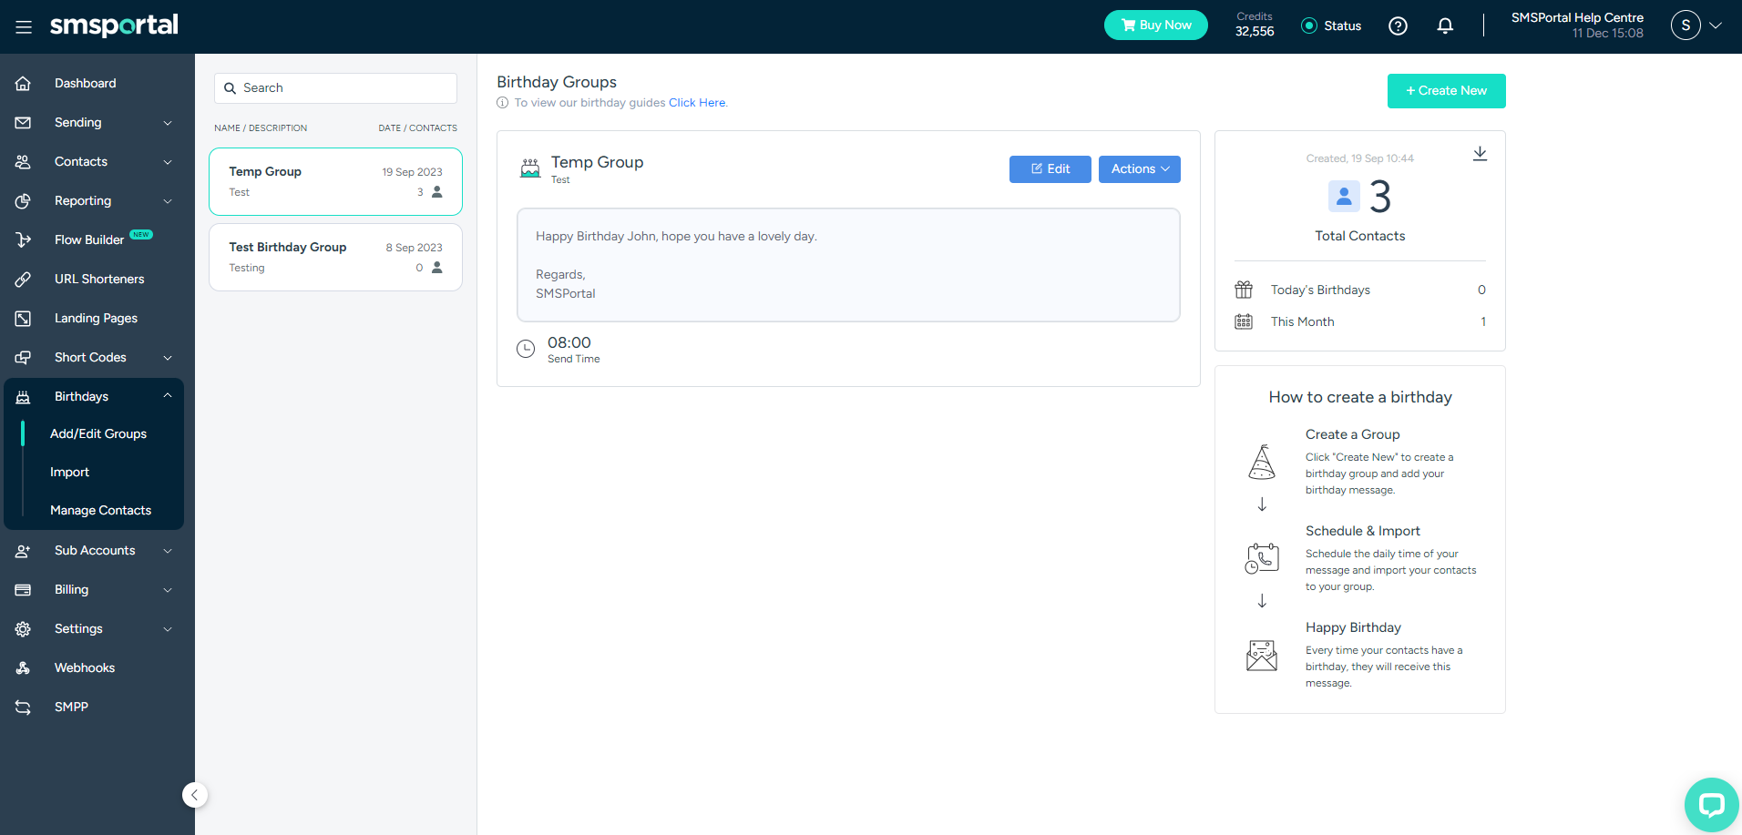Click the Buy Now button
Screen dimensions: 1742x835
coord(1155,25)
